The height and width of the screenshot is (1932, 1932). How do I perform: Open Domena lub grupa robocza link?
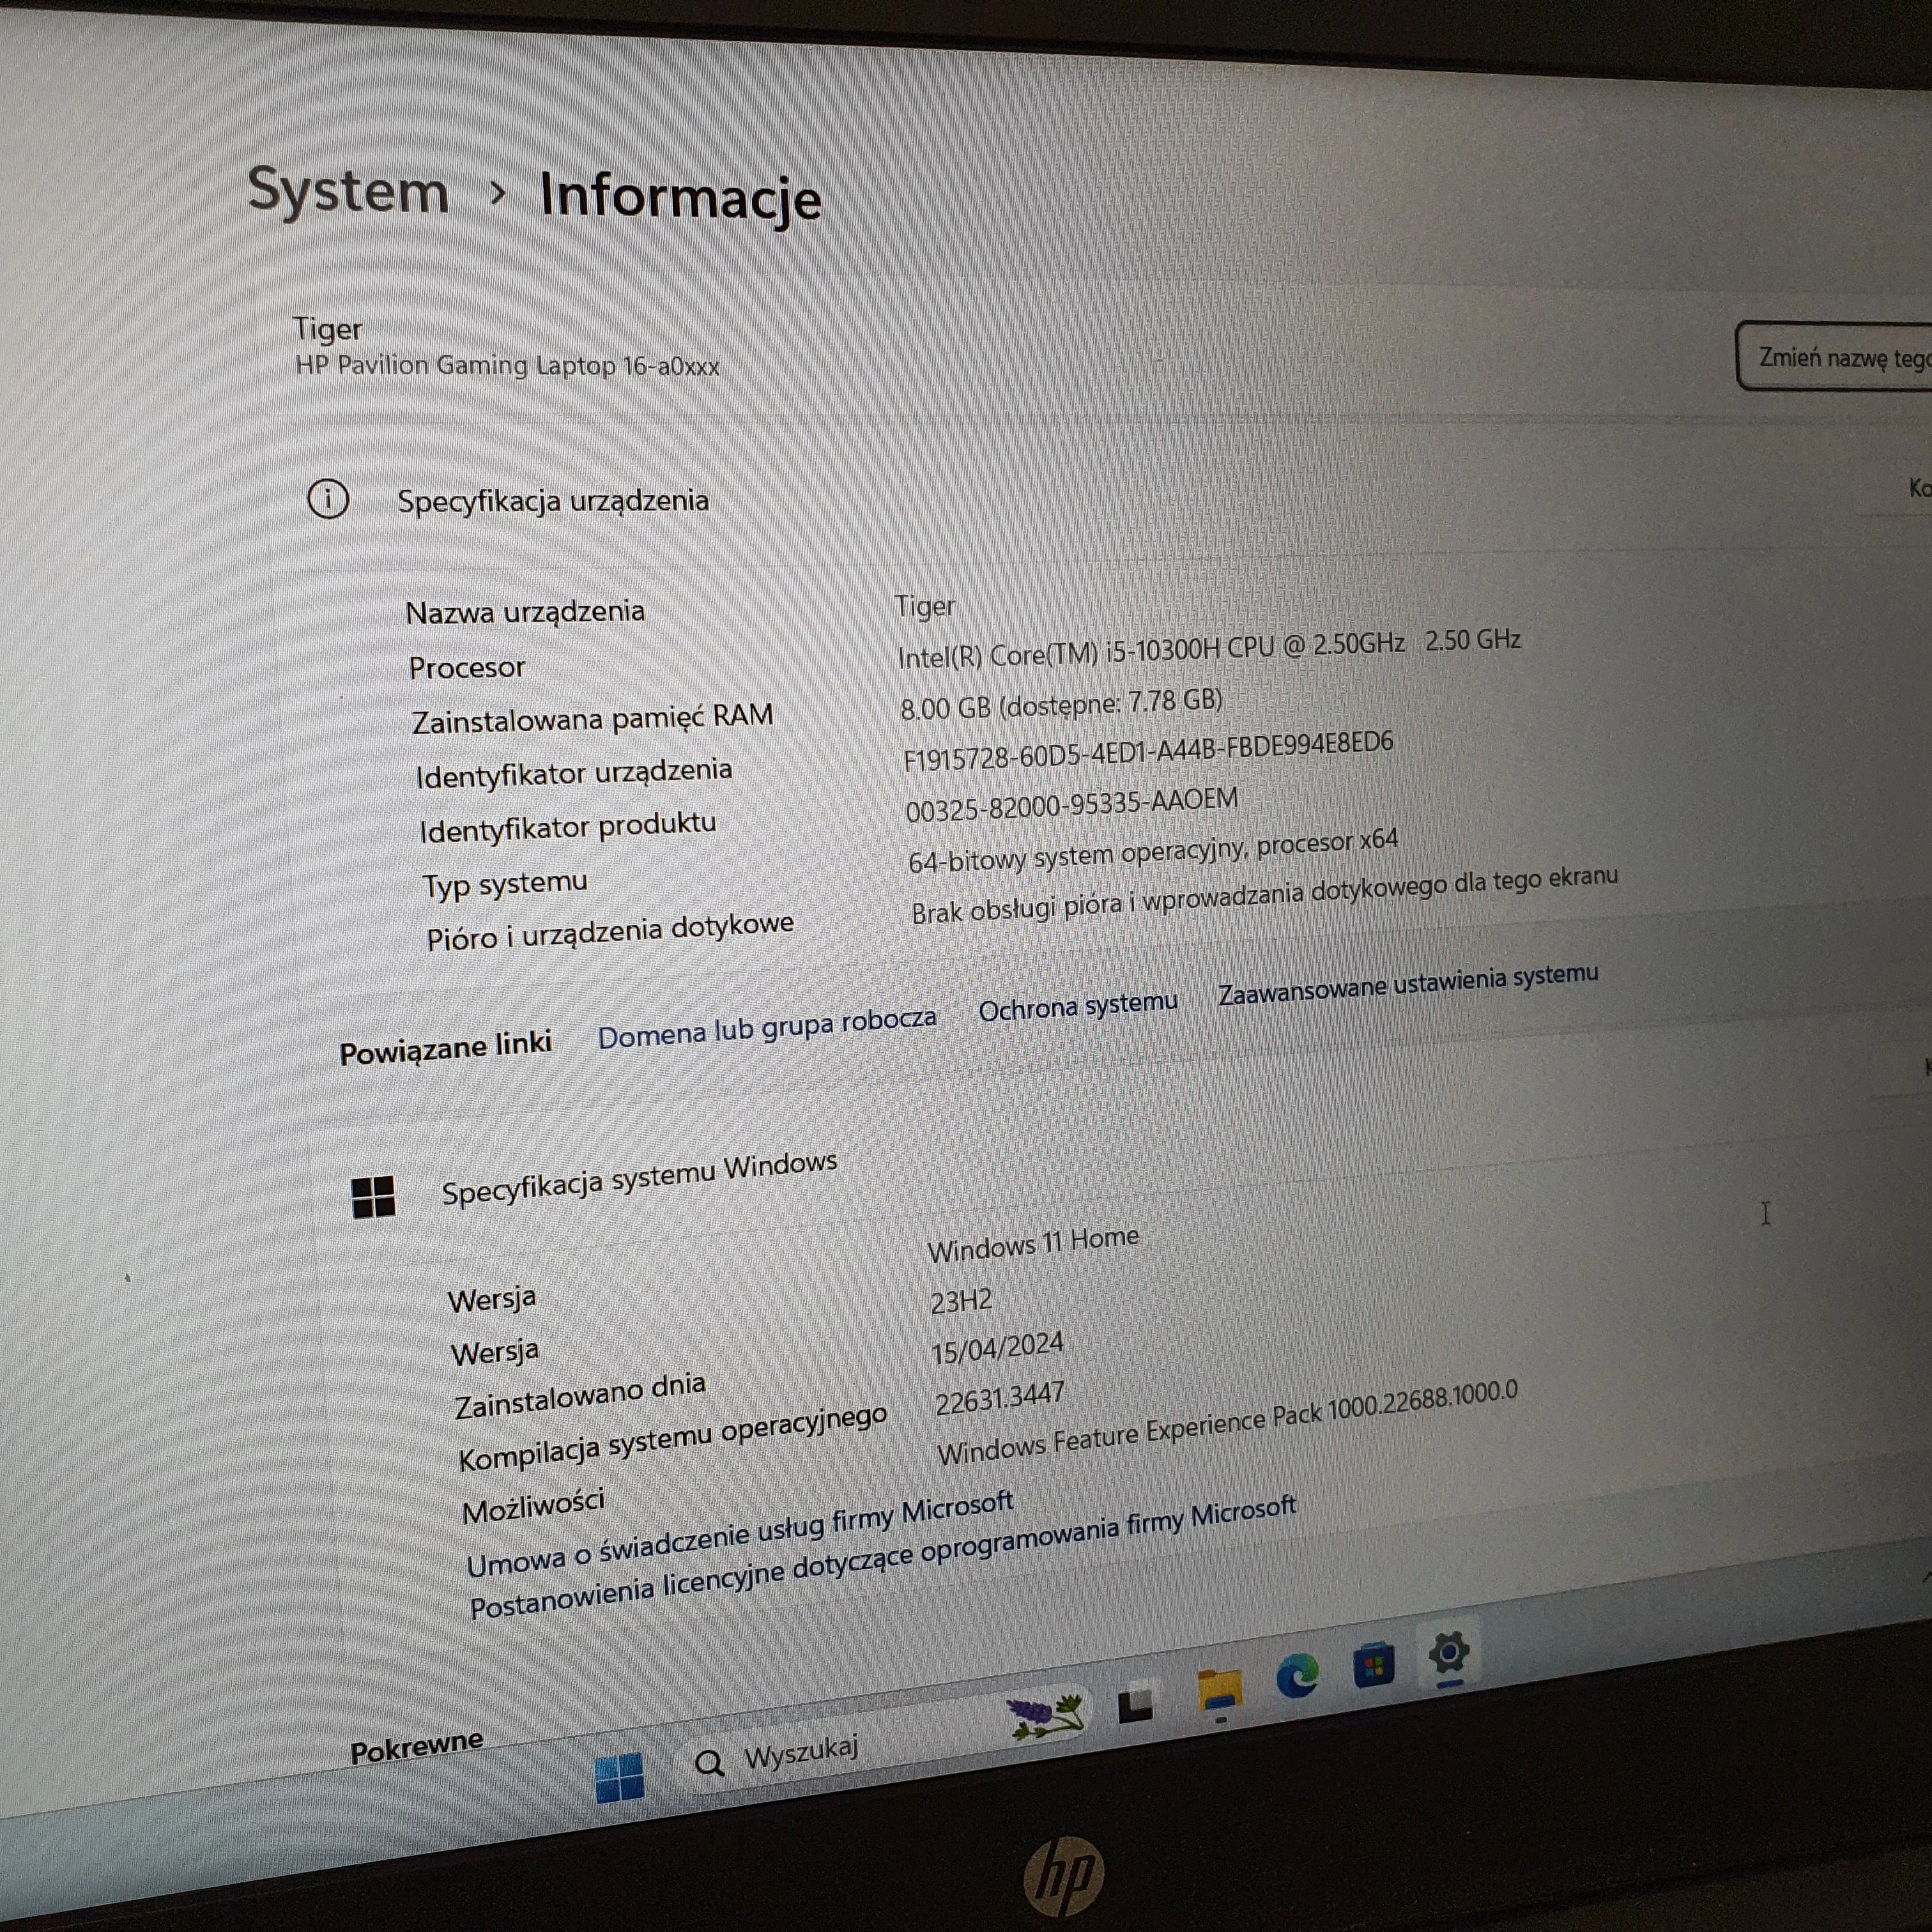[x=767, y=1027]
